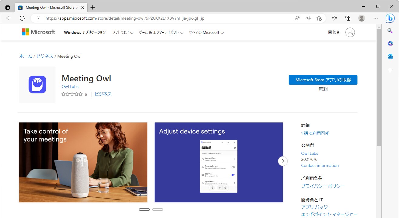Viewport: 399px width, 218px height.
Task: Expand ゲーム & エンターテイメント dropdown
Action: pos(161,32)
